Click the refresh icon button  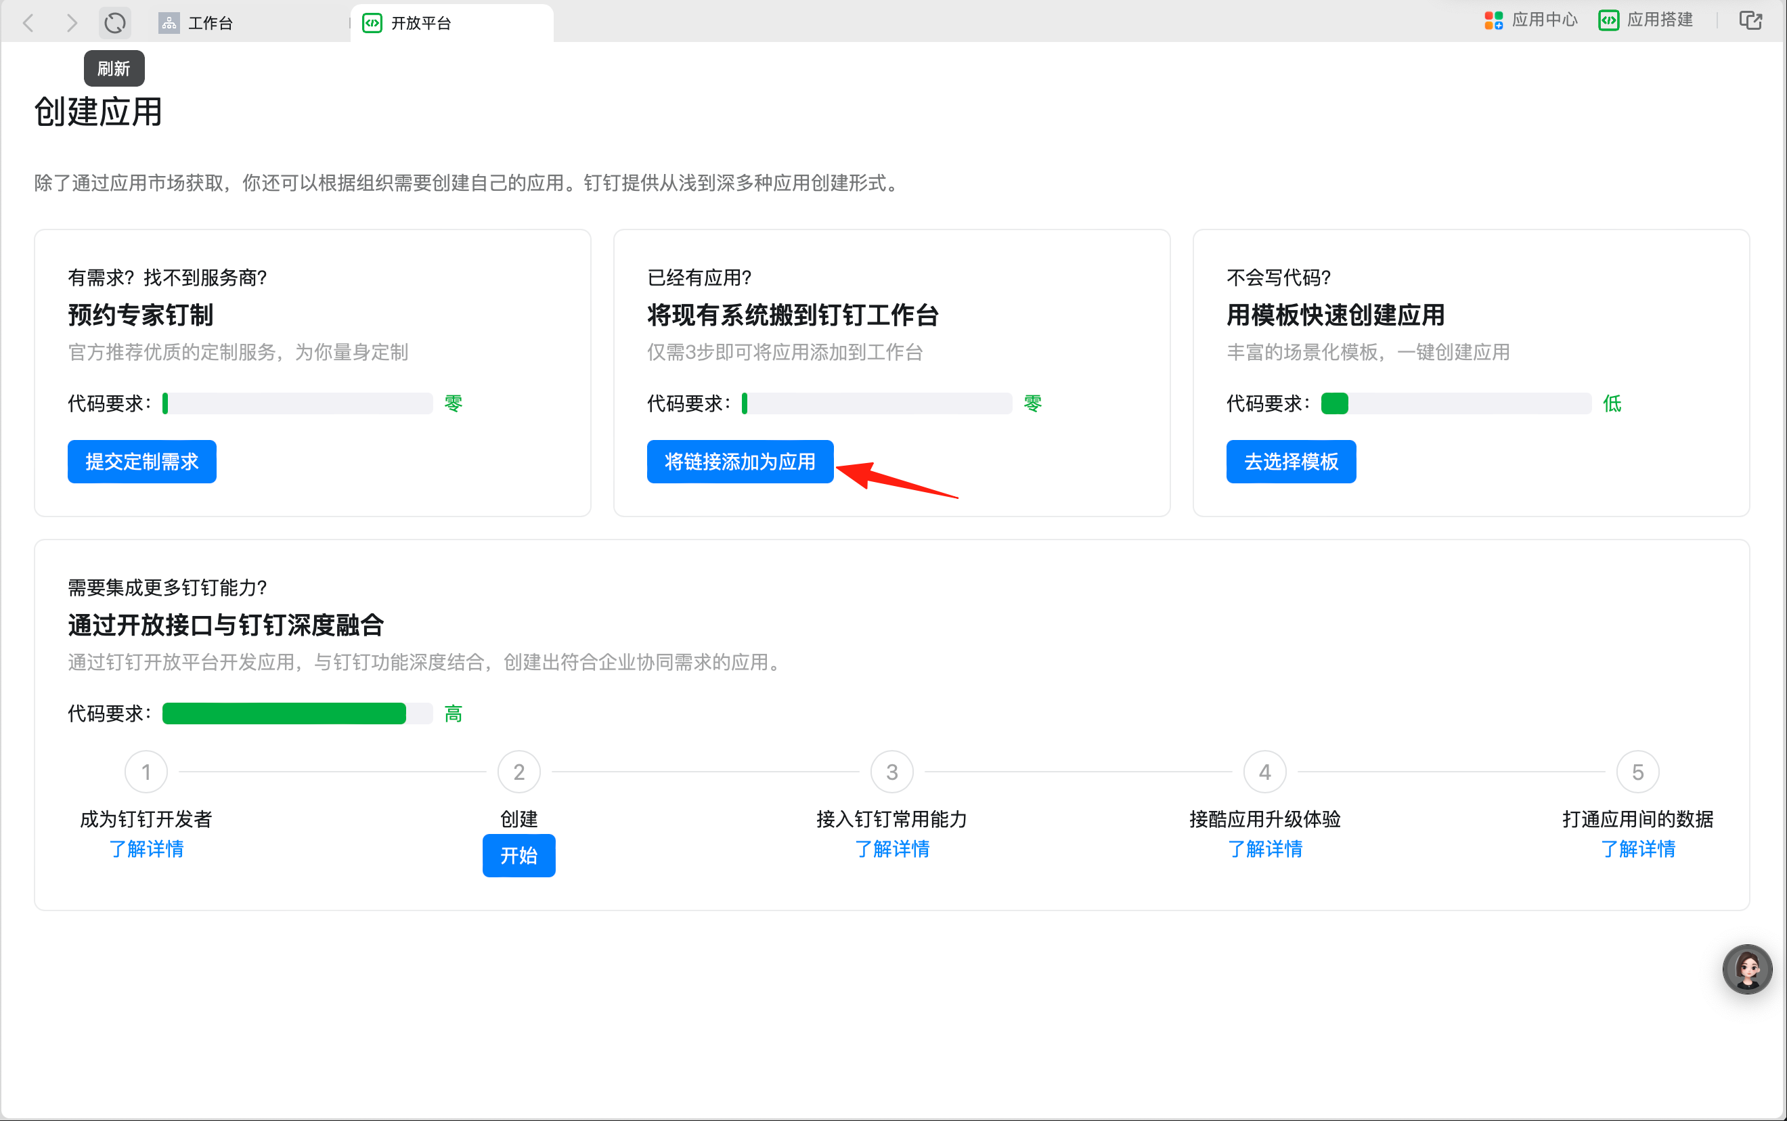pyautogui.click(x=115, y=23)
